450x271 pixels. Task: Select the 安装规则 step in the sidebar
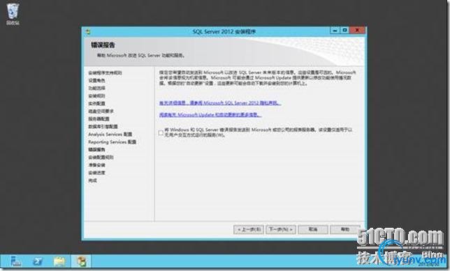click(x=96, y=96)
